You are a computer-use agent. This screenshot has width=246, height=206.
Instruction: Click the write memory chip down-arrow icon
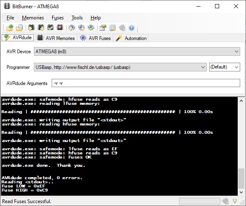tap(41, 28)
